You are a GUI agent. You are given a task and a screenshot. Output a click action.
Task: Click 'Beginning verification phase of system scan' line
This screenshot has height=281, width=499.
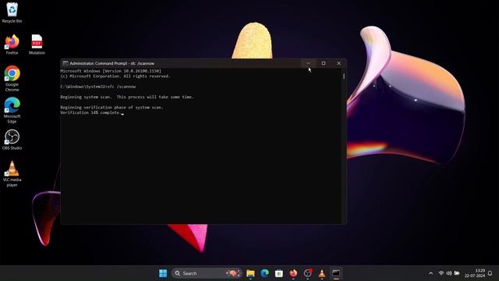111,108
